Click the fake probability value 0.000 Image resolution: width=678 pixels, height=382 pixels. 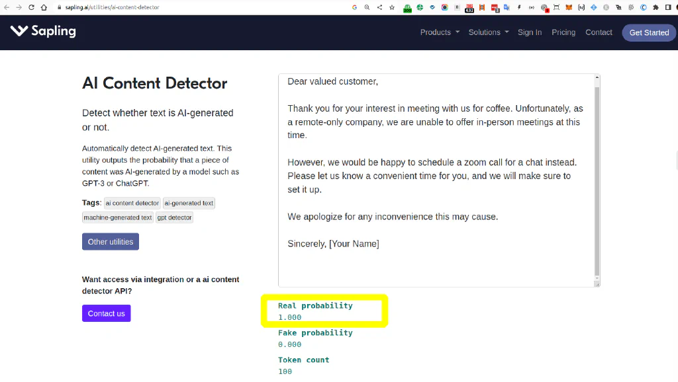[x=290, y=344]
